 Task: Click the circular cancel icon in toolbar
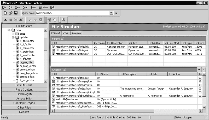(40, 20)
